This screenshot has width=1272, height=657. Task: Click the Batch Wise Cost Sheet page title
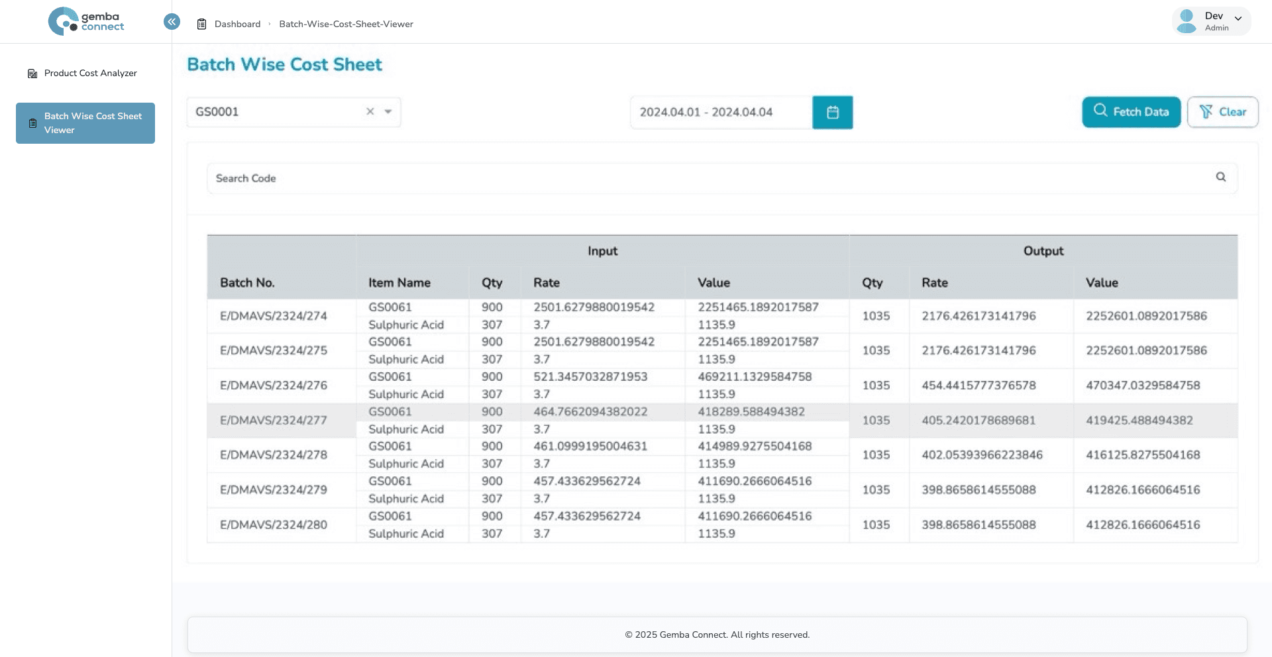tap(285, 64)
